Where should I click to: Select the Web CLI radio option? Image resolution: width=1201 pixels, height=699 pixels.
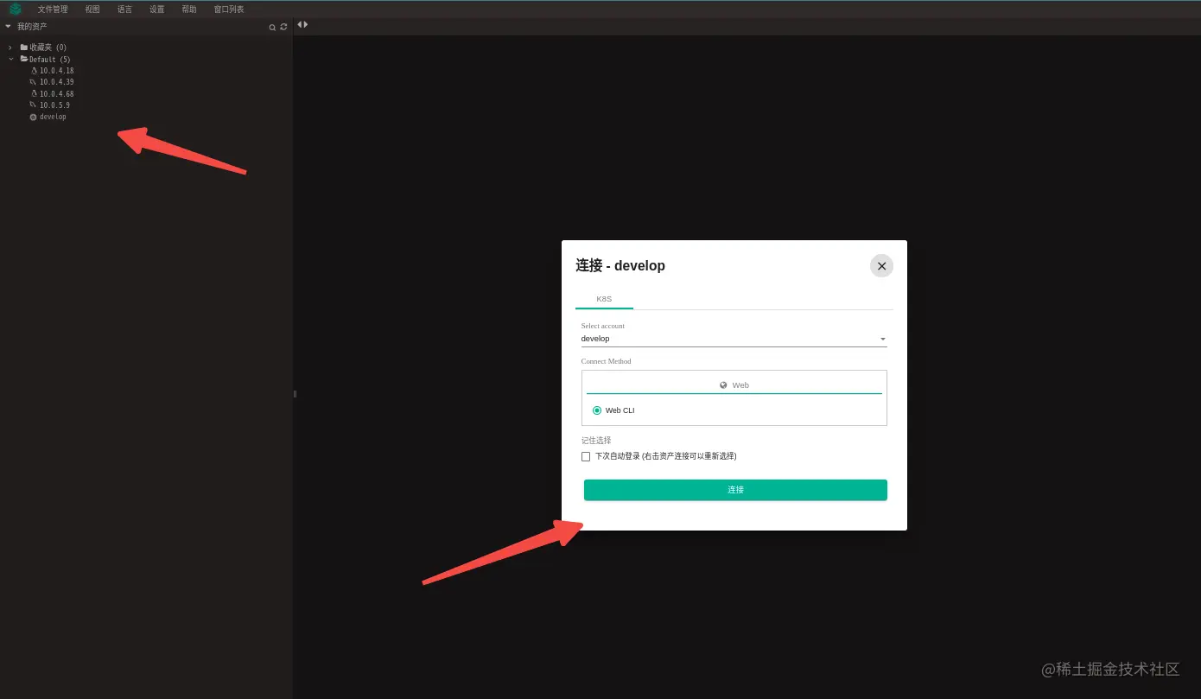(597, 410)
